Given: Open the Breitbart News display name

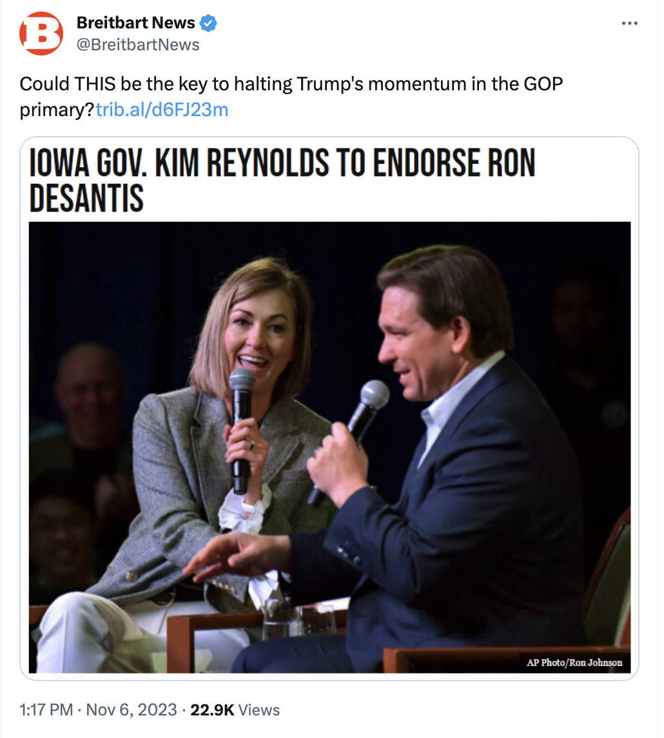Looking at the screenshot, I should click(x=135, y=23).
